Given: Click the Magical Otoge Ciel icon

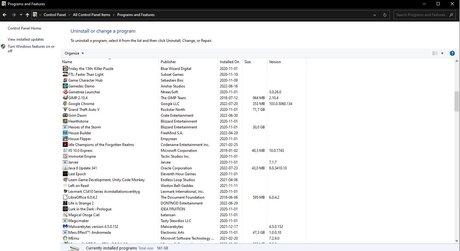Looking at the screenshot, I should pos(65,215).
